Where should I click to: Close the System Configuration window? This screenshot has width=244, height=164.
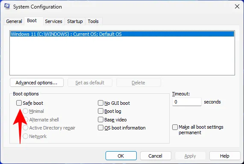click(x=237, y=6)
